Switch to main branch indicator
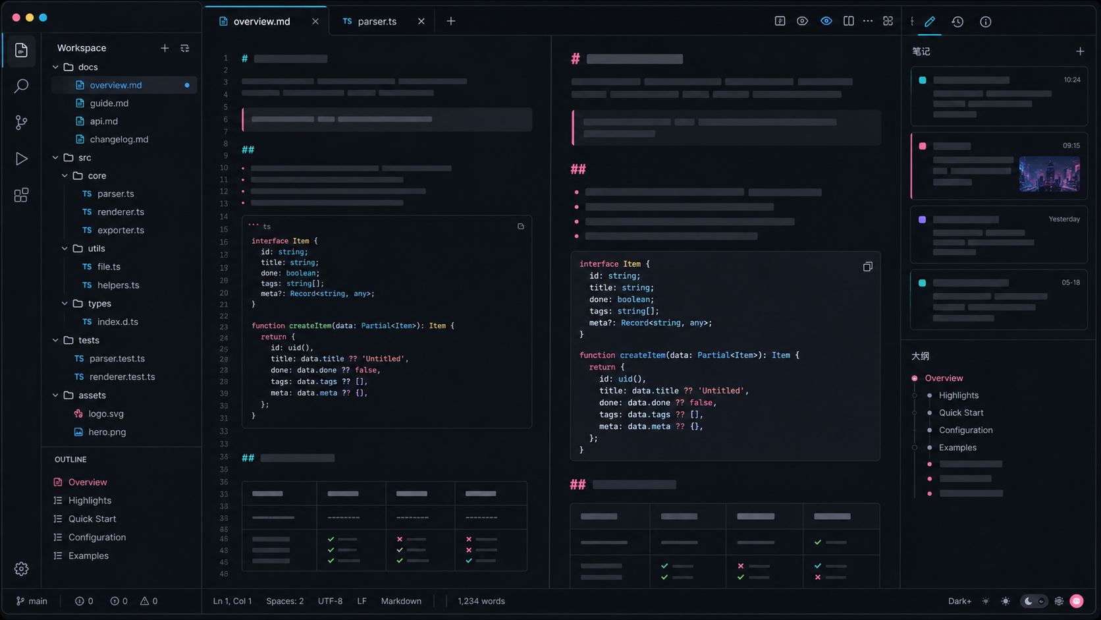Image resolution: width=1101 pixels, height=620 pixels. click(32, 601)
